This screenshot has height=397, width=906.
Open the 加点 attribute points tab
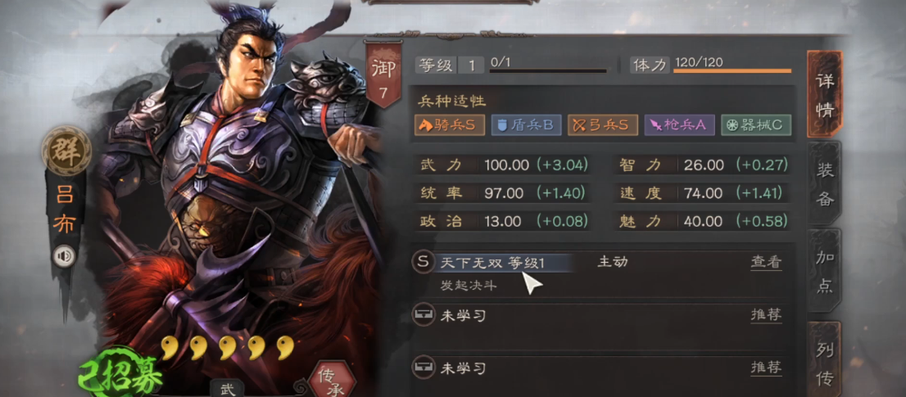[x=825, y=273]
